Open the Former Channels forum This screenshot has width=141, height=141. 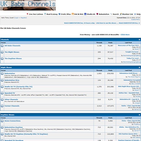point(12,106)
